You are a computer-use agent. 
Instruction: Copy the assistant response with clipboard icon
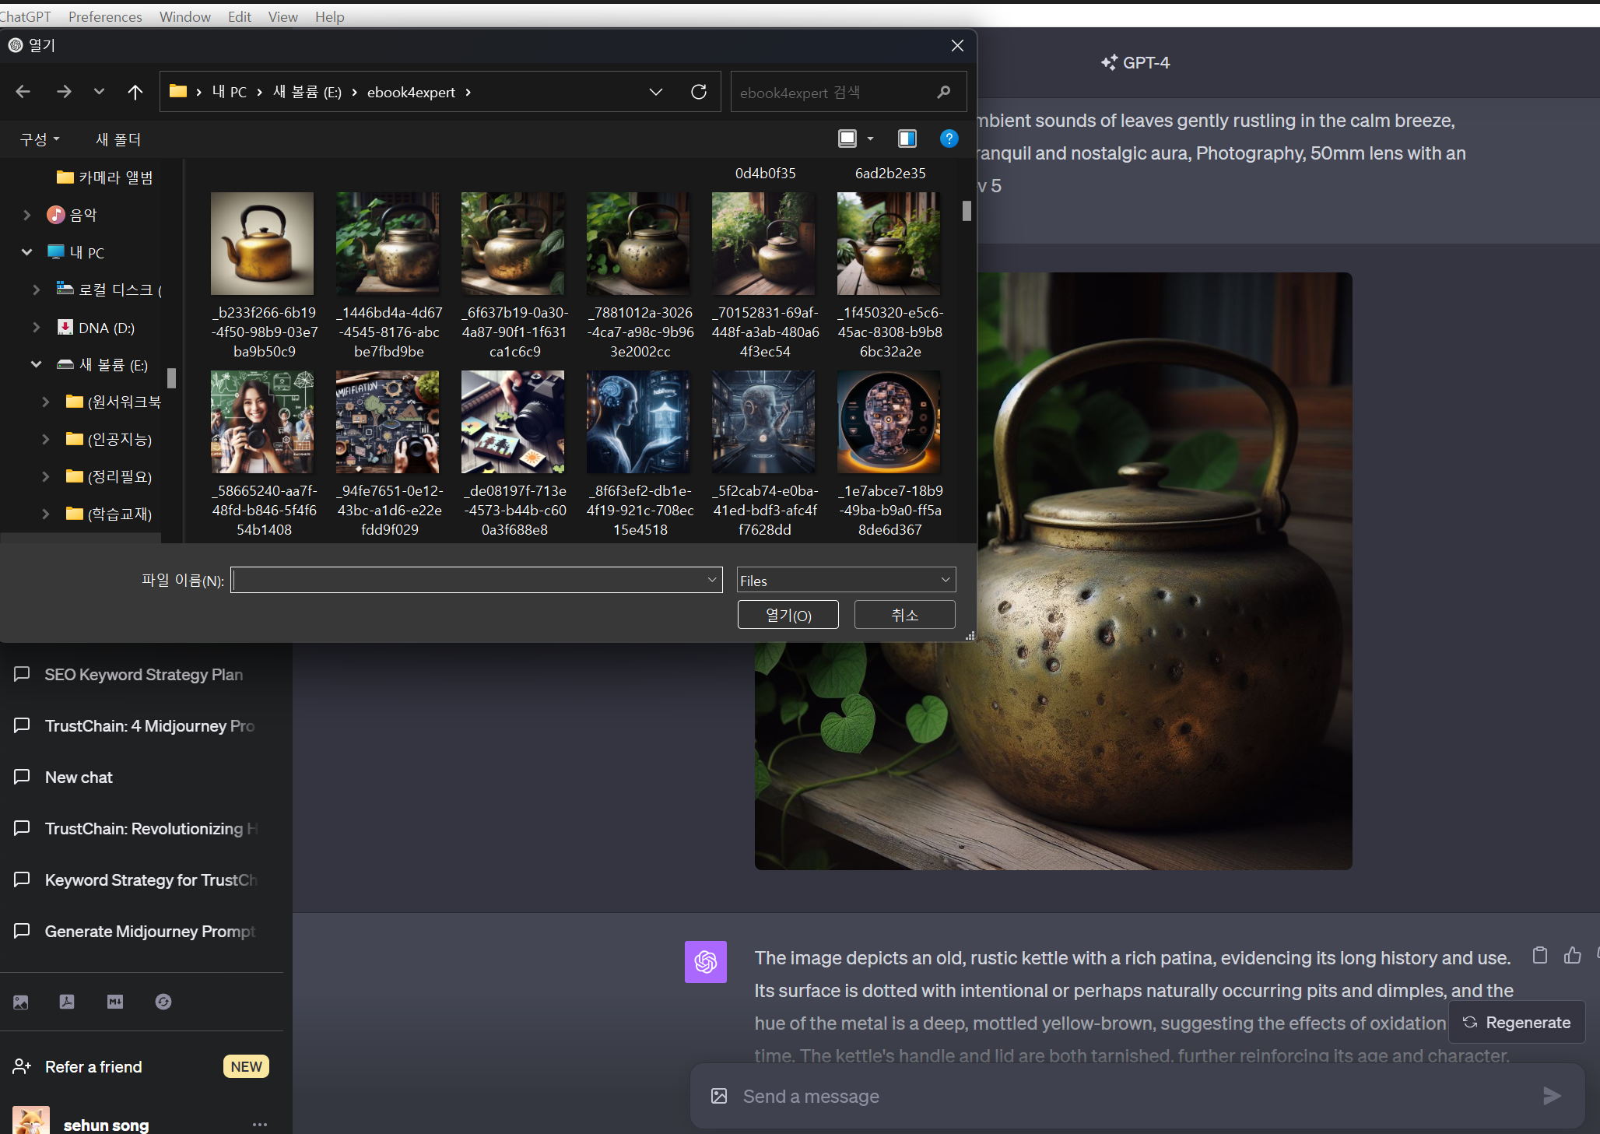point(1539,955)
